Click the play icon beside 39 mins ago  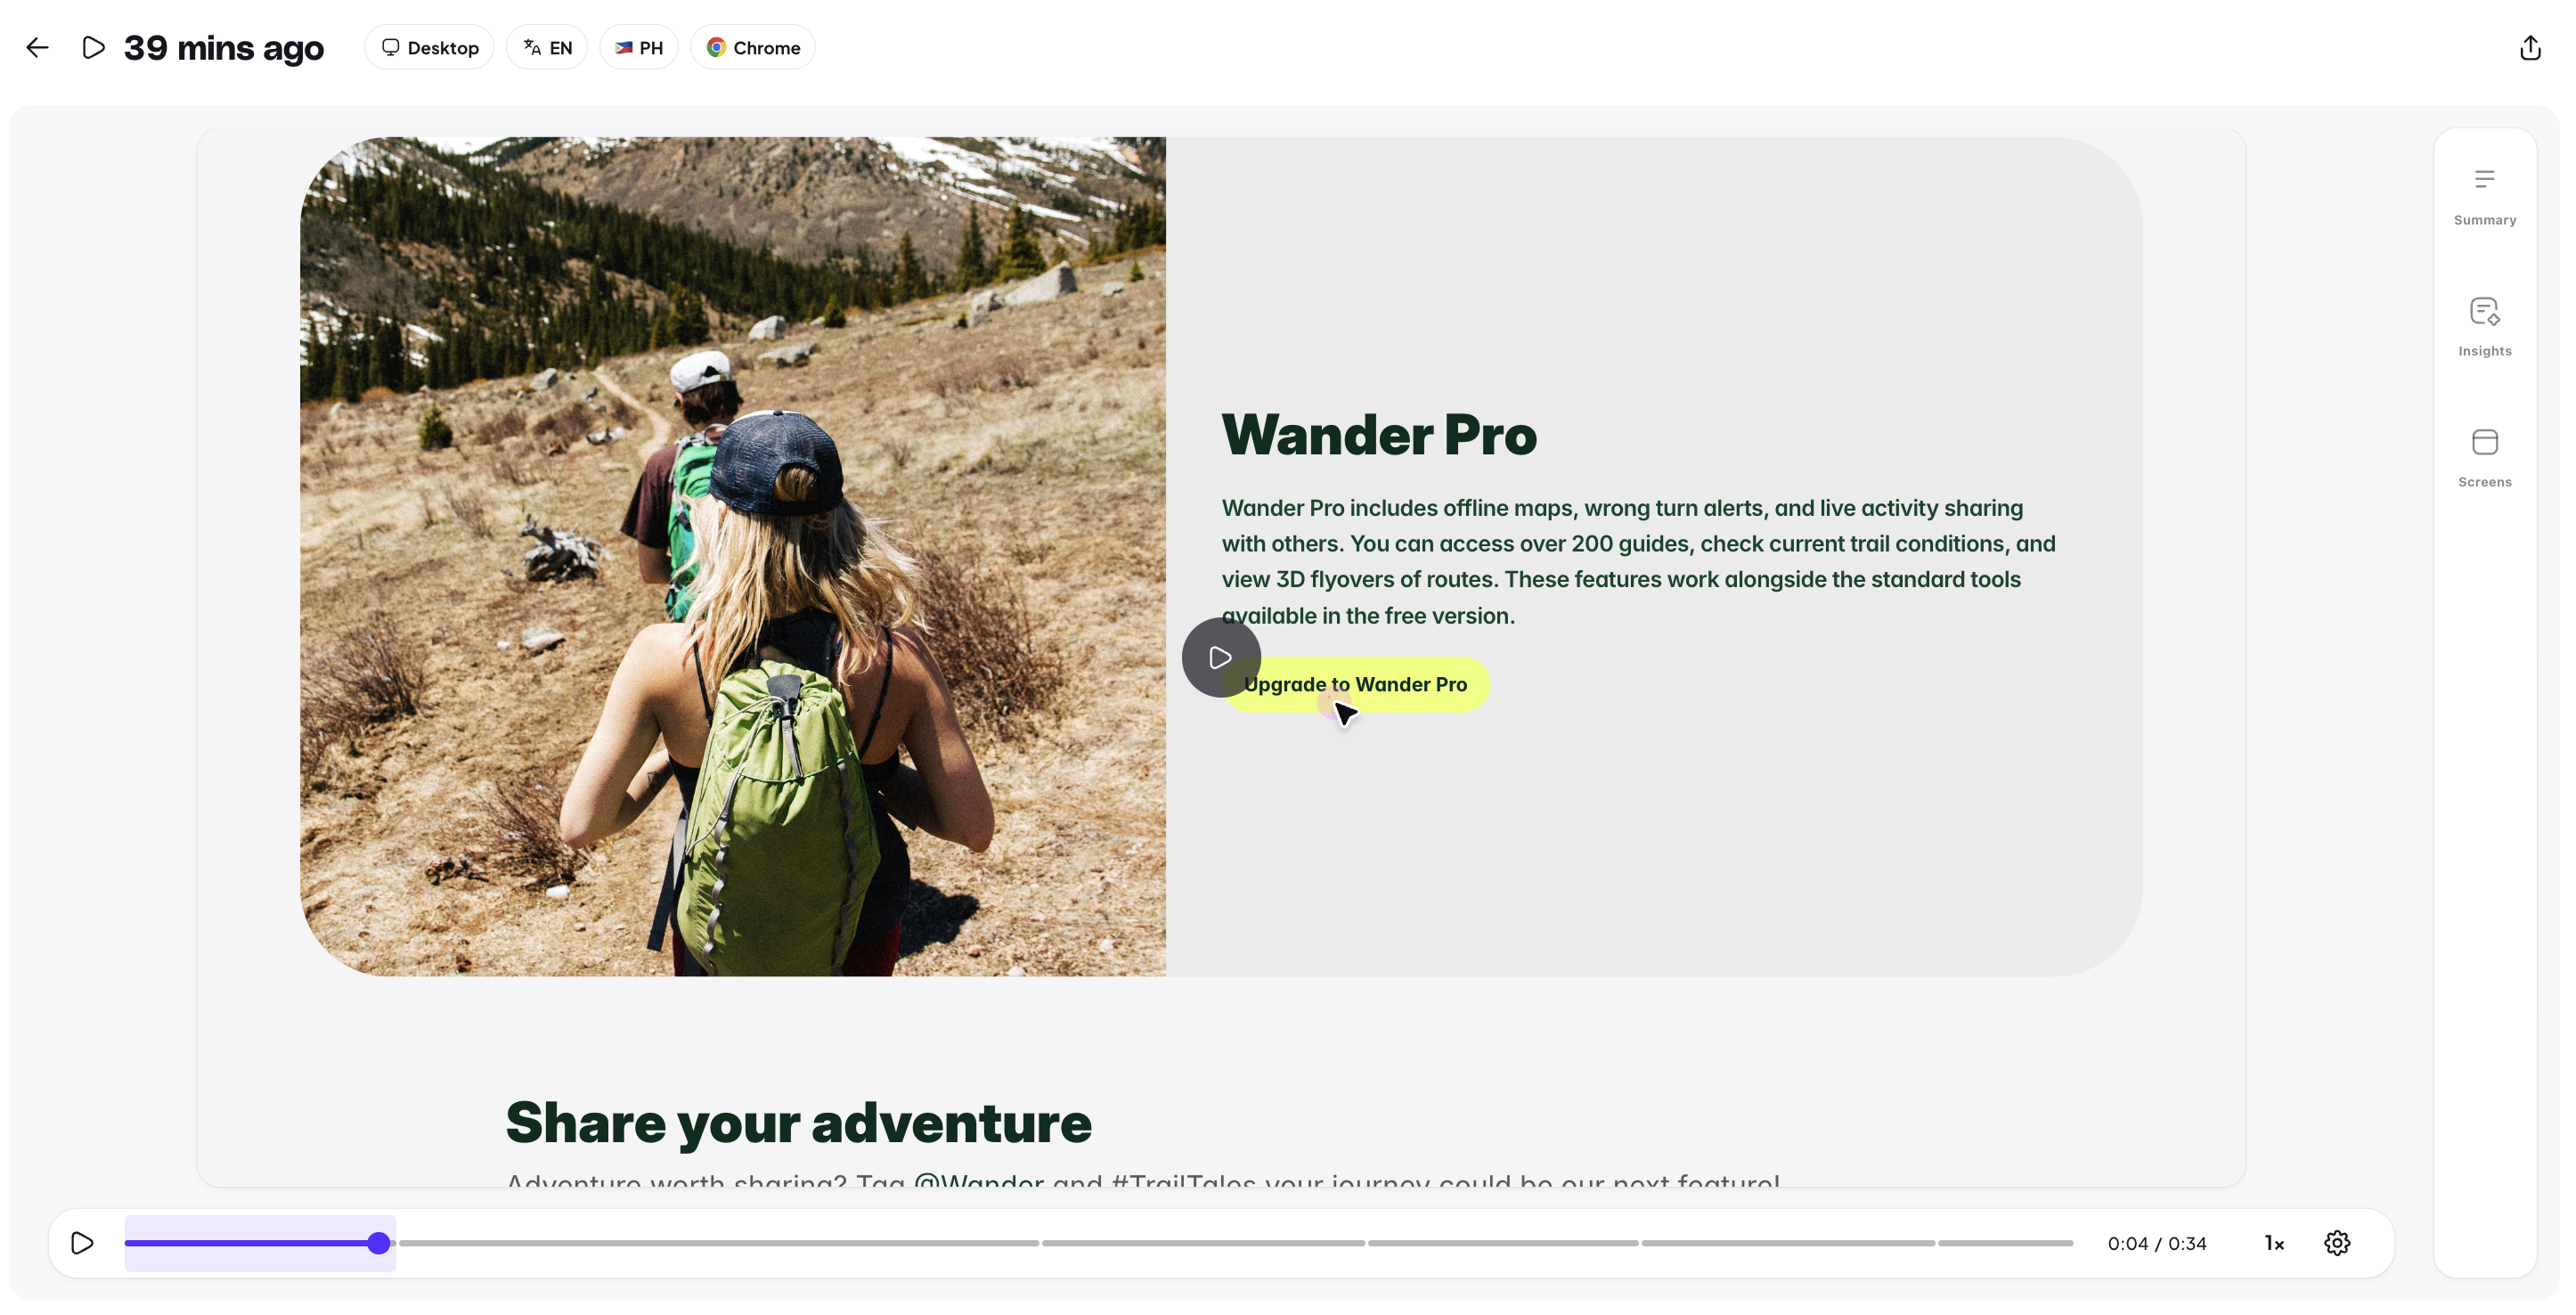click(93, 47)
